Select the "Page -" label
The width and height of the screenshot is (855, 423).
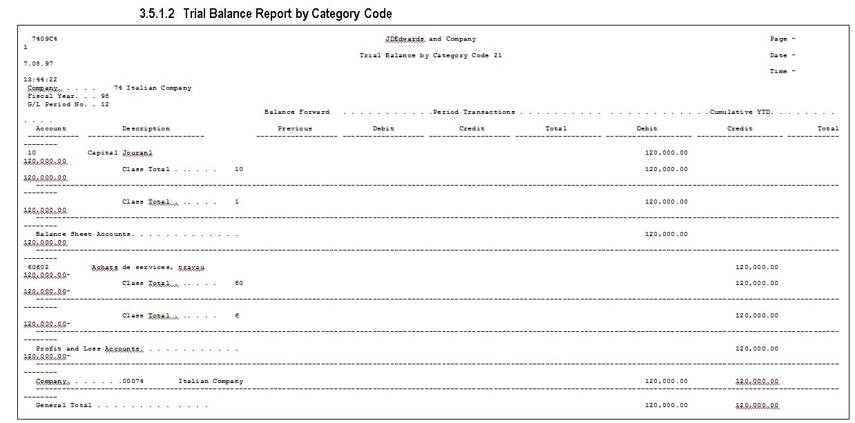(x=782, y=39)
